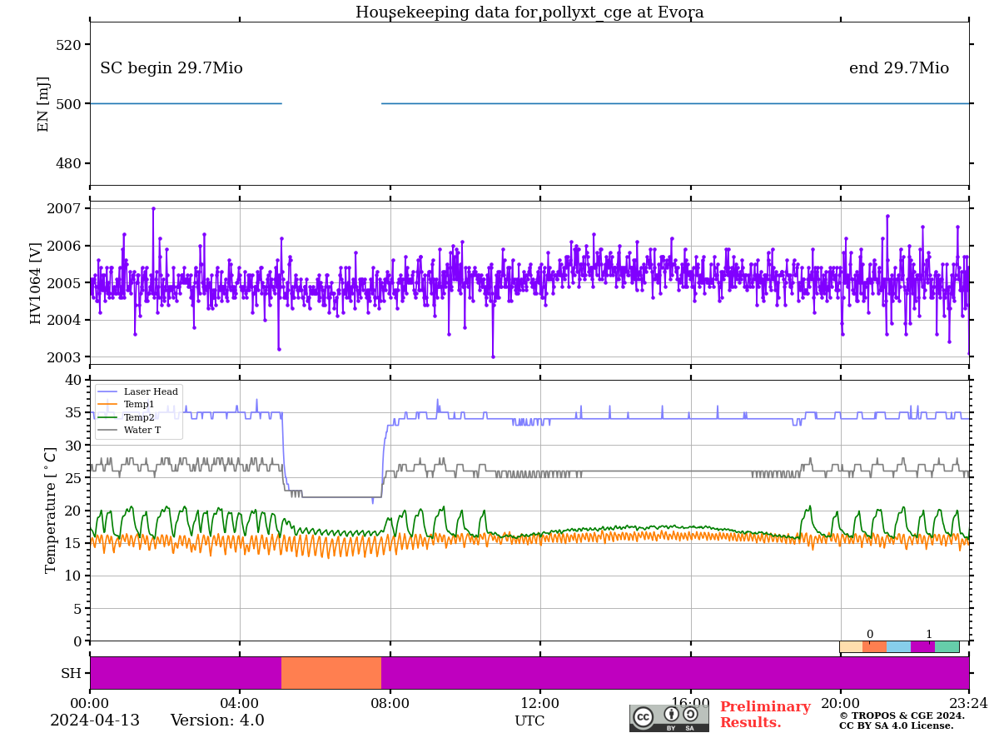Click the 500 tick on the EN axis
Screen dimensions: 999x733
[70, 104]
